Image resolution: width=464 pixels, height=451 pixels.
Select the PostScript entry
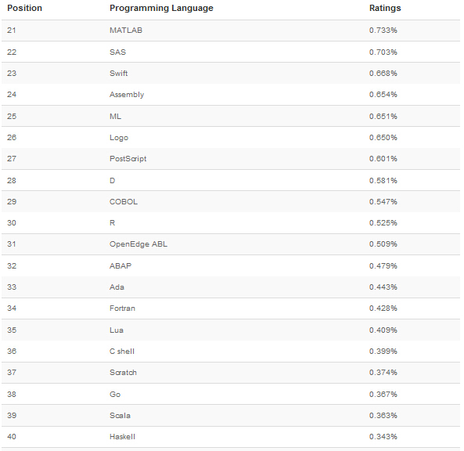click(x=128, y=159)
